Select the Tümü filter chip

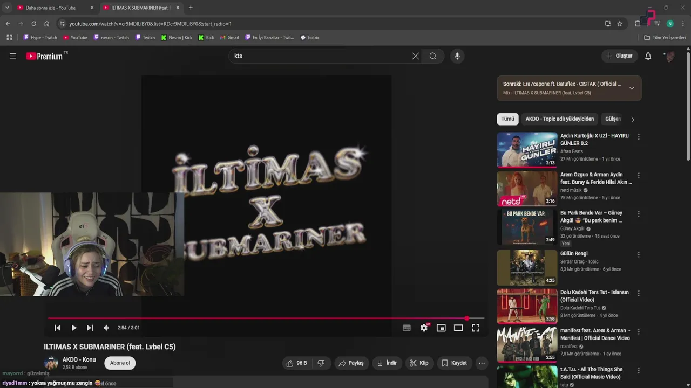pyautogui.click(x=507, y=119)
